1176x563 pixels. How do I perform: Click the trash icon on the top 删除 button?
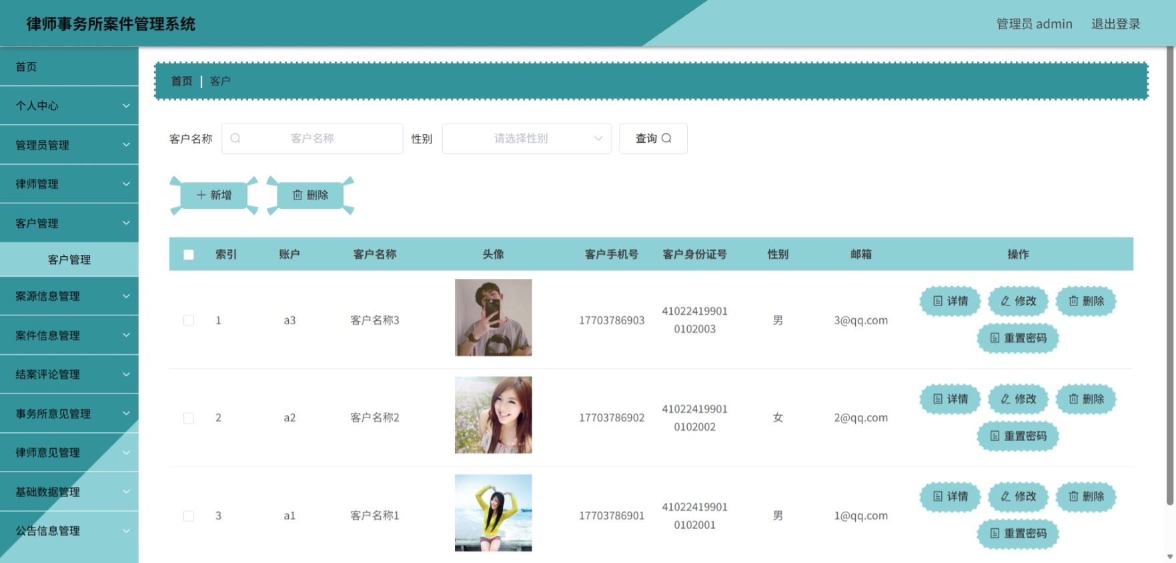298,195
